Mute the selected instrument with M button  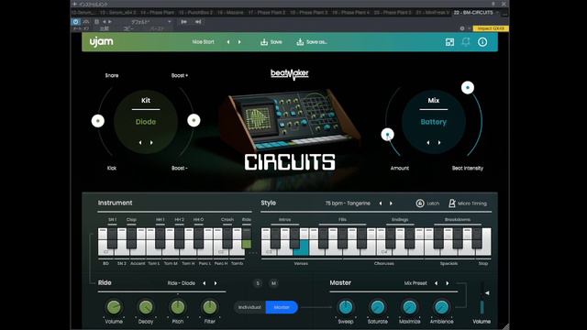coord(273,283)
